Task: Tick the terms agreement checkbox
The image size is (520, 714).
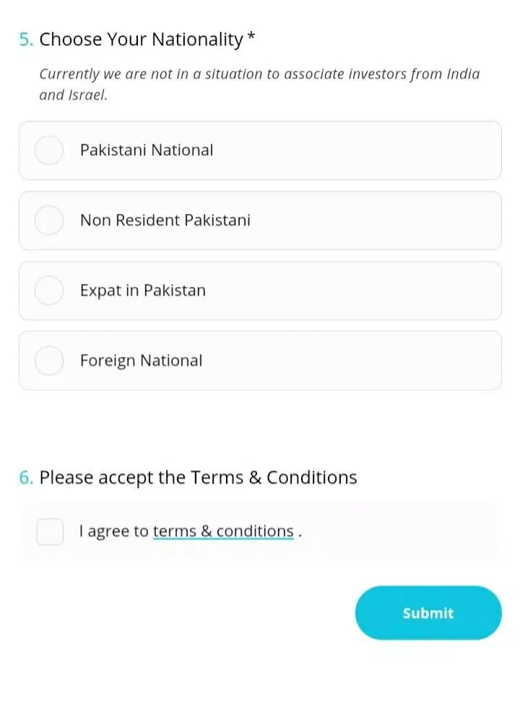Action: (50, 532)
